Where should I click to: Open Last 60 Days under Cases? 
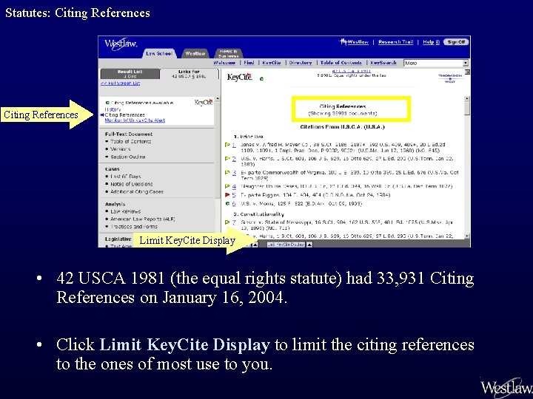pos(125,177)
